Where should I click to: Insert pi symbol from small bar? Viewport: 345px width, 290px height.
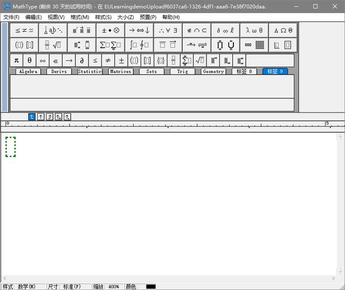pyautogui.click(x=16, y=60)
